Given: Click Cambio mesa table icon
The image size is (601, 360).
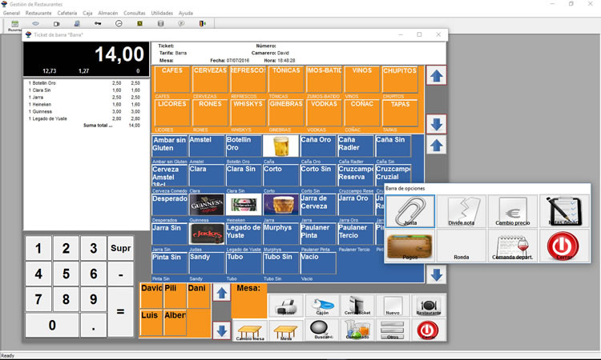Looking at the screenshot, I should point(250,330).
